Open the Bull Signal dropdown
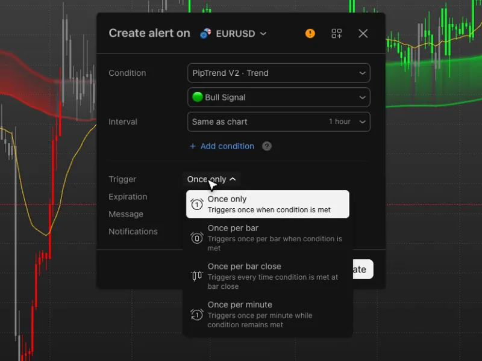The image size is (482, 361). pos(278,97)
